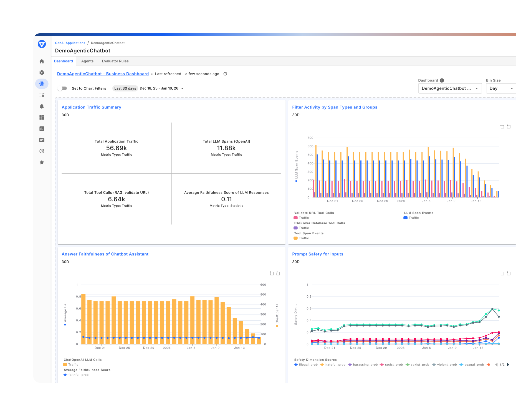This screenshot has height=416, width=516.
Task: Go to next legend page of Safety Dimension Scores
Action: [509, 365]
